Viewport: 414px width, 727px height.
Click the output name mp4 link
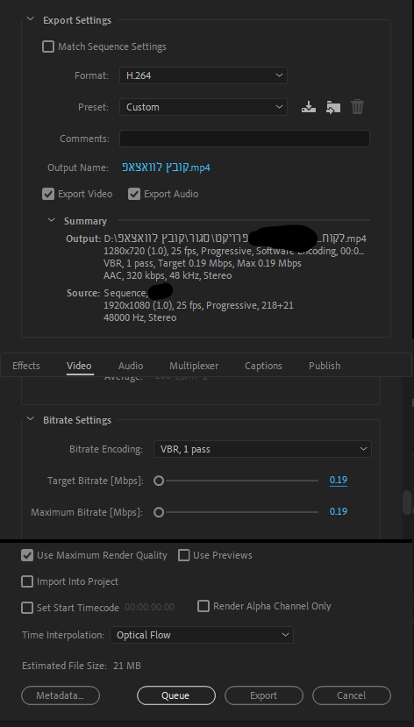tap(166, 167)
